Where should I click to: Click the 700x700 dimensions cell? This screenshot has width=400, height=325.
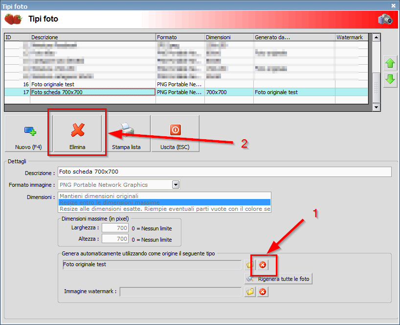[x=229, y=92]
